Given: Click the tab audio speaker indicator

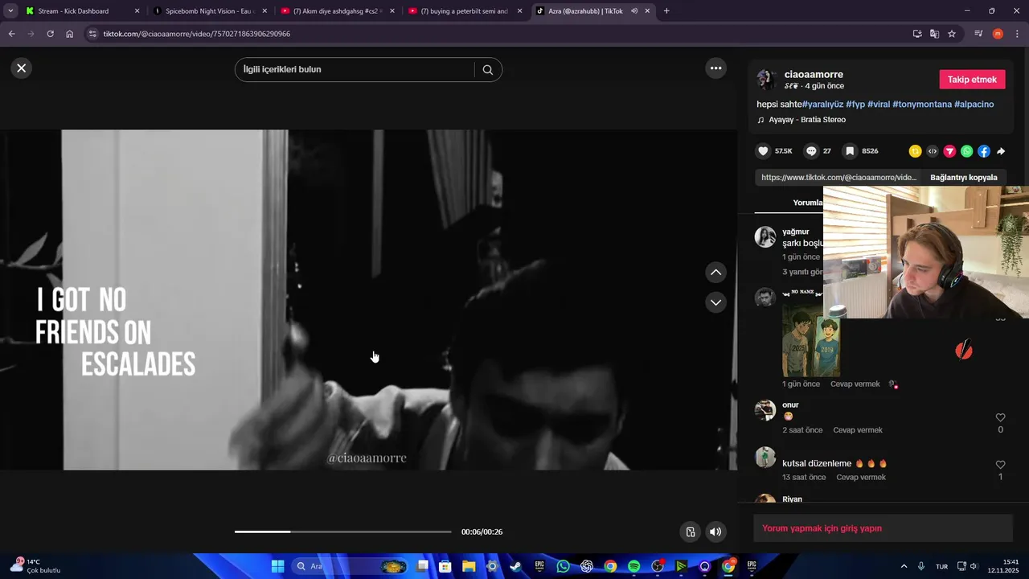Looking at the screenshot, I should (x=634, y=11).
